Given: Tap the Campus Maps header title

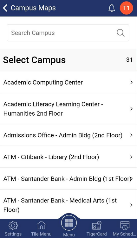Looking at the screenshot, I should pos(33,8).
